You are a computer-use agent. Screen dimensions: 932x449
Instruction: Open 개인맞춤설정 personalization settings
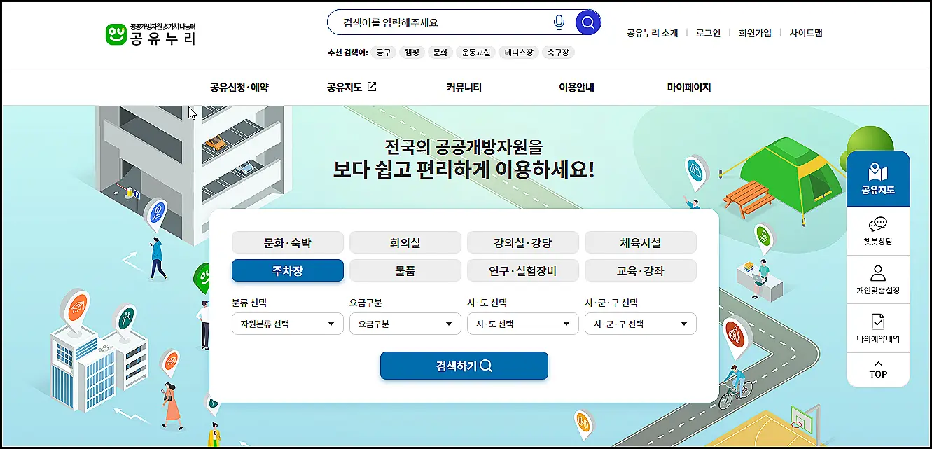coord(878,279)
